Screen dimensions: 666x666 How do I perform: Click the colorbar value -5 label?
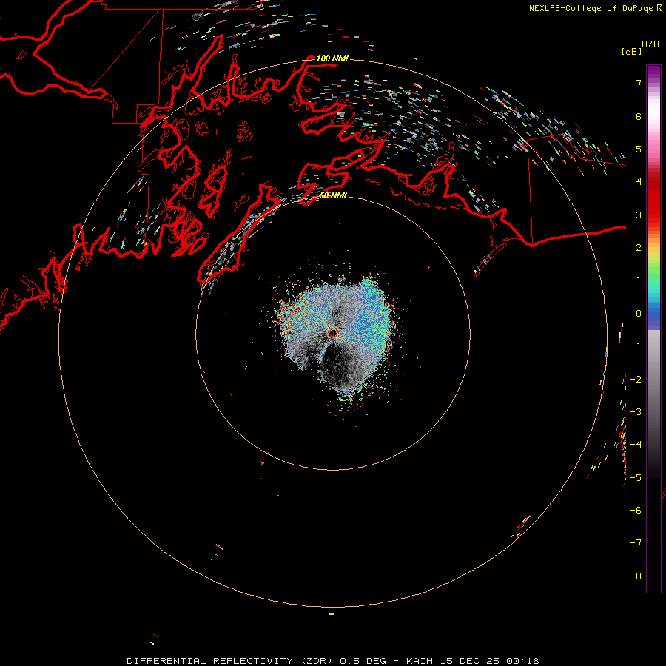coord(636,478)
